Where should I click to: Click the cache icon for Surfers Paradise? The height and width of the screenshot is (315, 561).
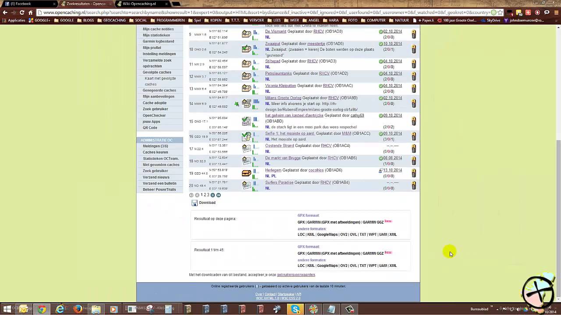tap(246, 185)
